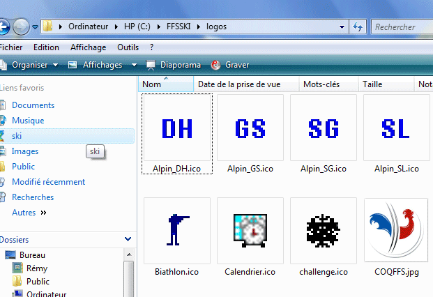Open the Outils menu
Screen dimensions: 433x297
128,47
